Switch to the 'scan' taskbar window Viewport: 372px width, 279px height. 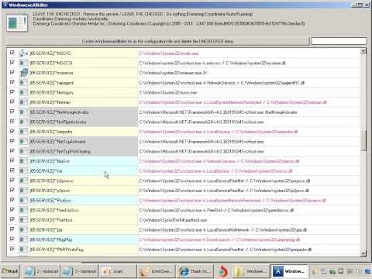coord(118,271)
